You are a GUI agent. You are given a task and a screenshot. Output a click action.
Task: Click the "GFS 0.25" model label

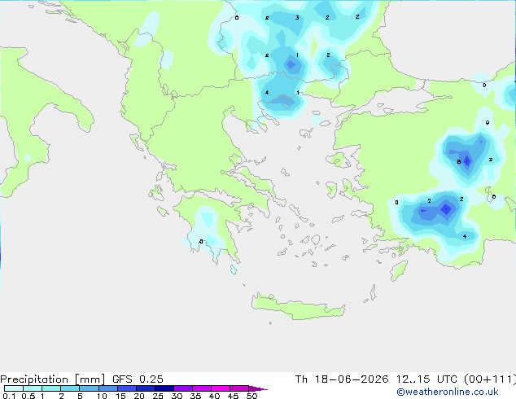click(138, 379)
